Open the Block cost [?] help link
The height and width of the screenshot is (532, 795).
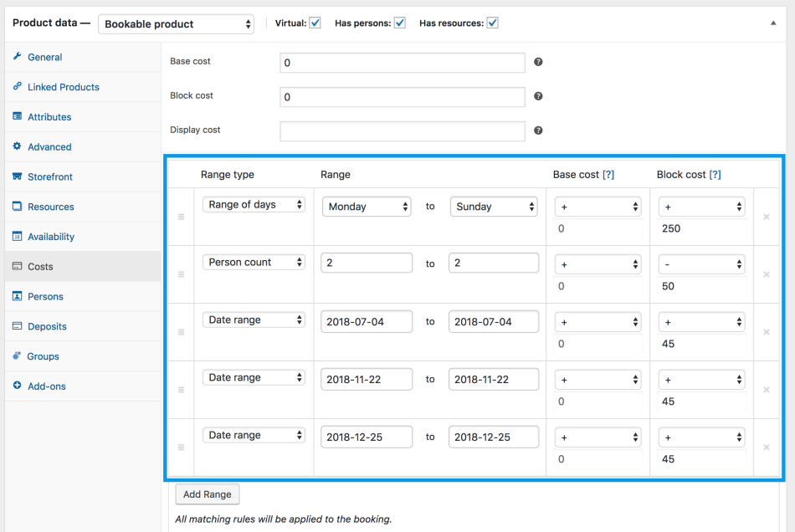(x=715, y=175)
